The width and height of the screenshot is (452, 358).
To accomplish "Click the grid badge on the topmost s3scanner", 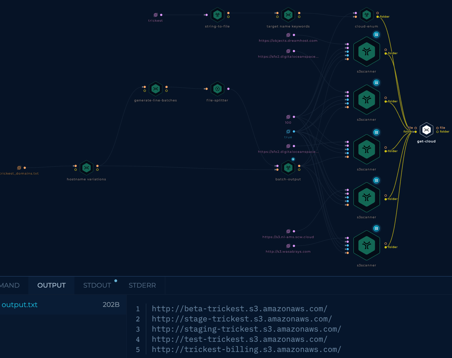I will 376,35.
